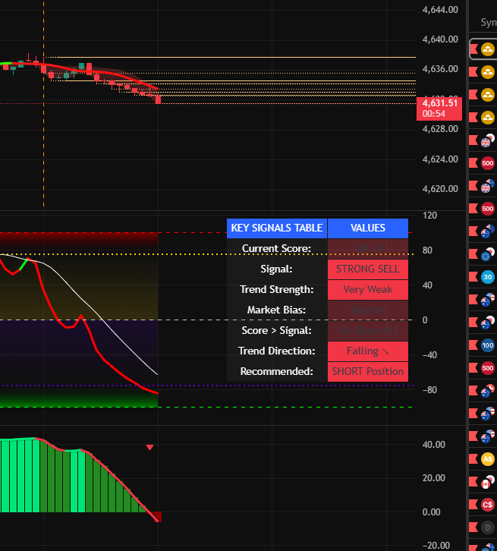Click the blue "30" index symbol icon
This screenshot has width=497, height=551.
coord(488,277)
